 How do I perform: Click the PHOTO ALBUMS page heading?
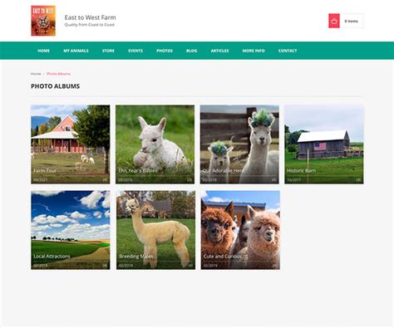tap(55, 86)
